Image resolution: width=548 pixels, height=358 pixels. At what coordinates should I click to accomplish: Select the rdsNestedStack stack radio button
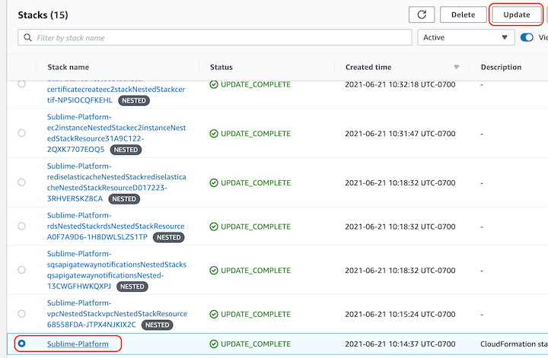[x=21, y=226]
